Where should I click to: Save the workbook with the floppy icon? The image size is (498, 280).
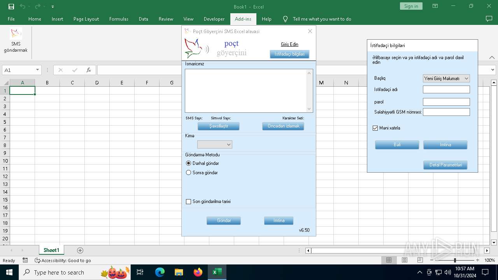[11, 7]
